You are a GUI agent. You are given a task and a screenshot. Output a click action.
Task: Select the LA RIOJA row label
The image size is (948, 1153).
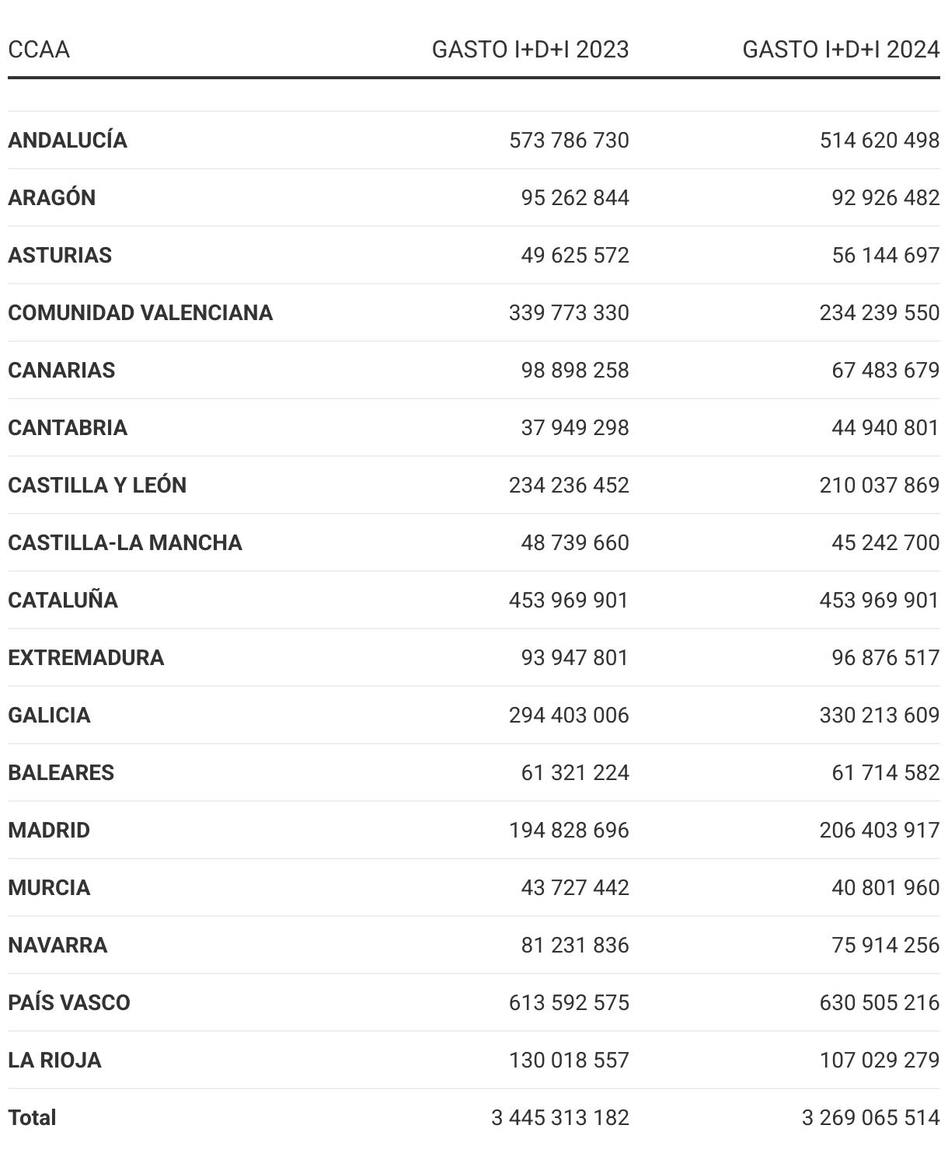(54, 1061)
